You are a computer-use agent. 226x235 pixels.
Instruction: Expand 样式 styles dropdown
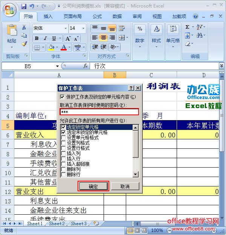click(x=156, y=47)
